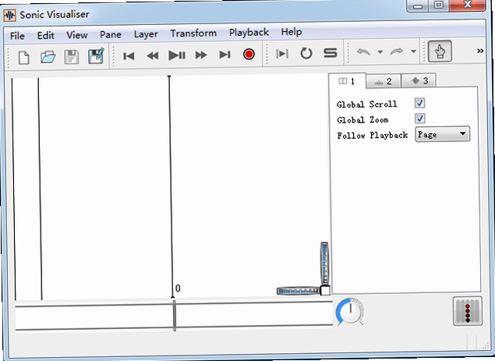Click the Sonic Visualiser title bar icon
The width and height of the screenshot is (495, 361).
click(10, 16)
